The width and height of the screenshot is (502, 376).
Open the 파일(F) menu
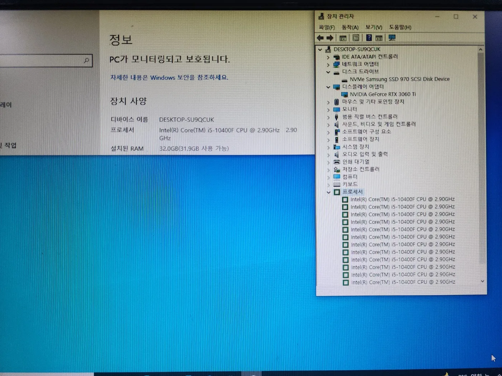(x=327, y=28)
